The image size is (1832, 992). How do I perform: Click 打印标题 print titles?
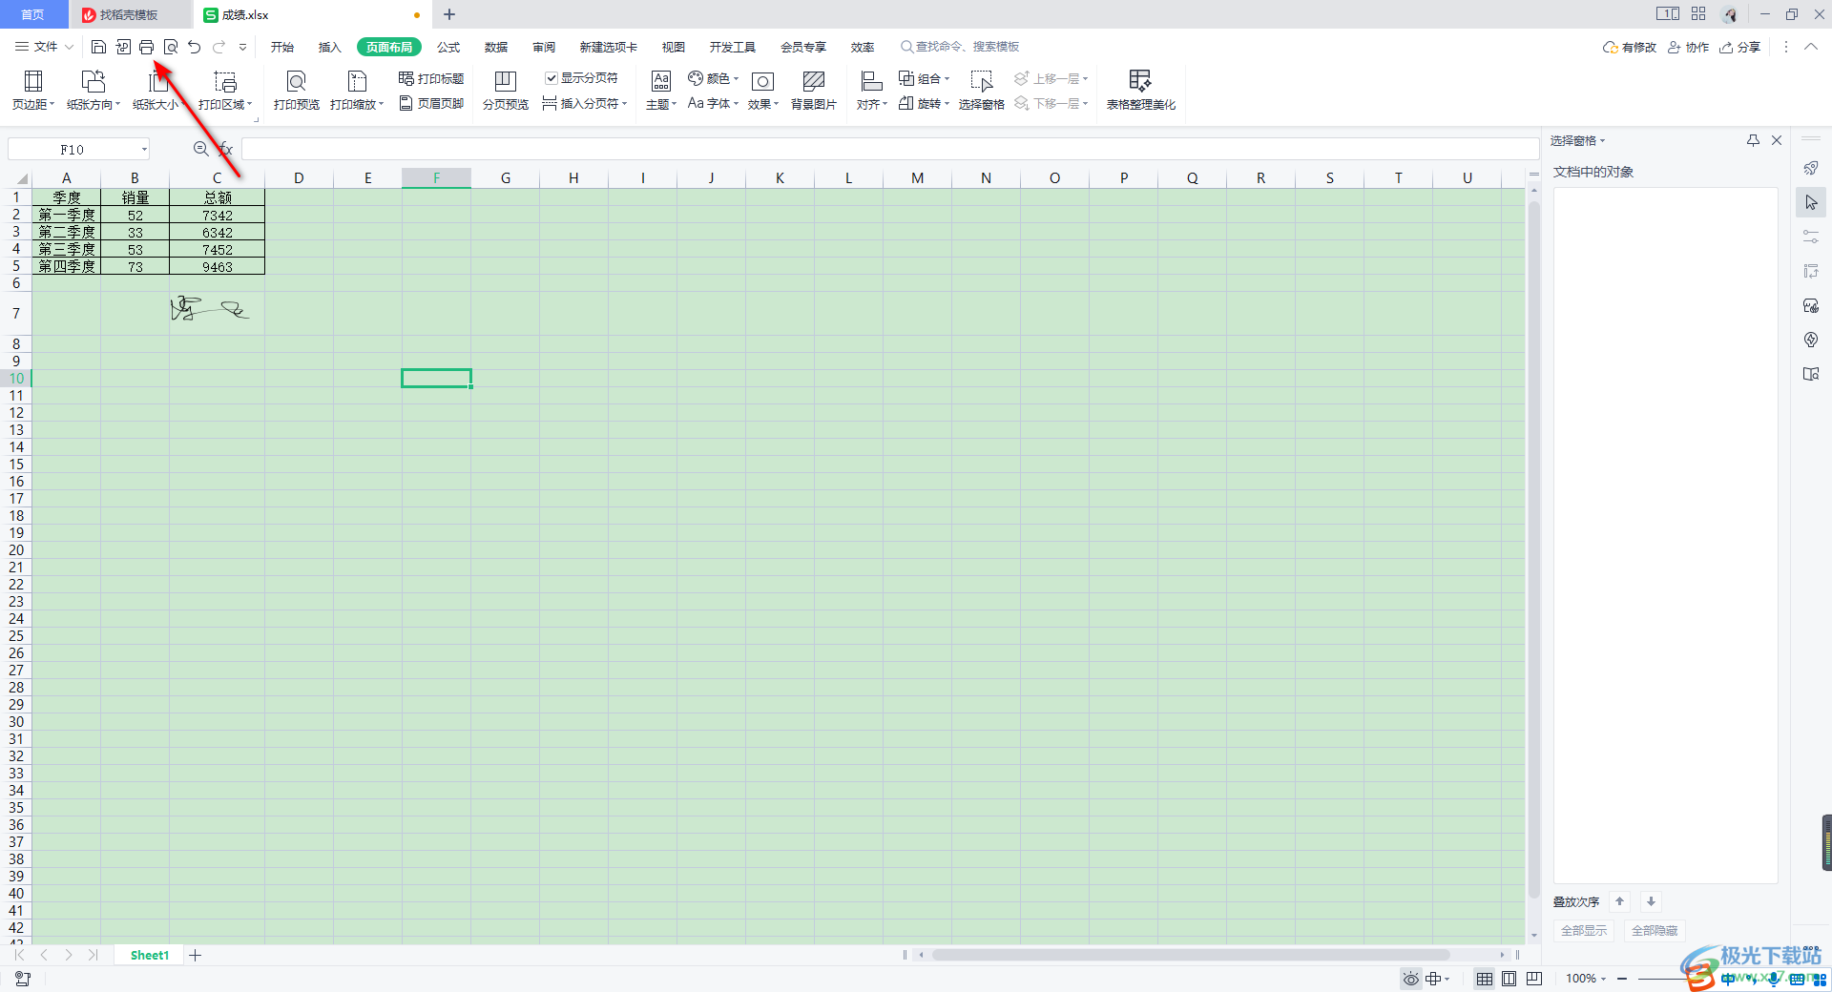click(x=431, y=78)
